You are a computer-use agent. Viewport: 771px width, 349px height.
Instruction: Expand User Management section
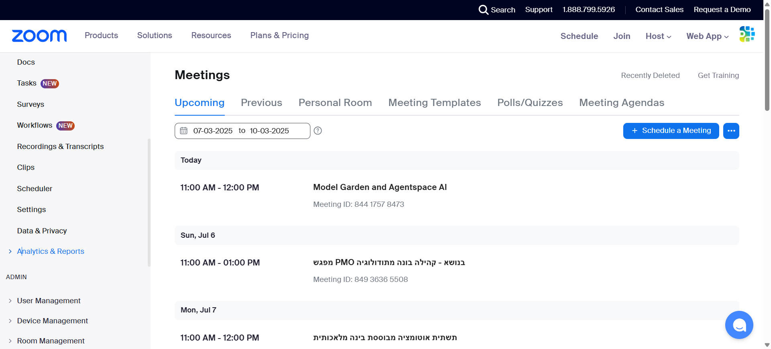point(10,301)
